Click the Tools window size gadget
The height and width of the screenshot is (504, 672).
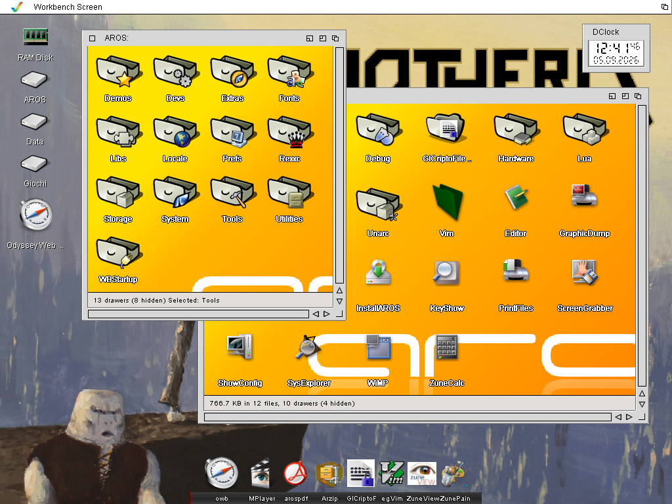click(642, 417)
